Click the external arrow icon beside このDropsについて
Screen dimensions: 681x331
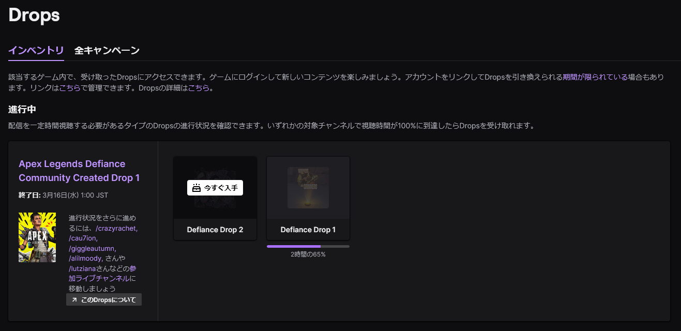[x=74, y=300]
